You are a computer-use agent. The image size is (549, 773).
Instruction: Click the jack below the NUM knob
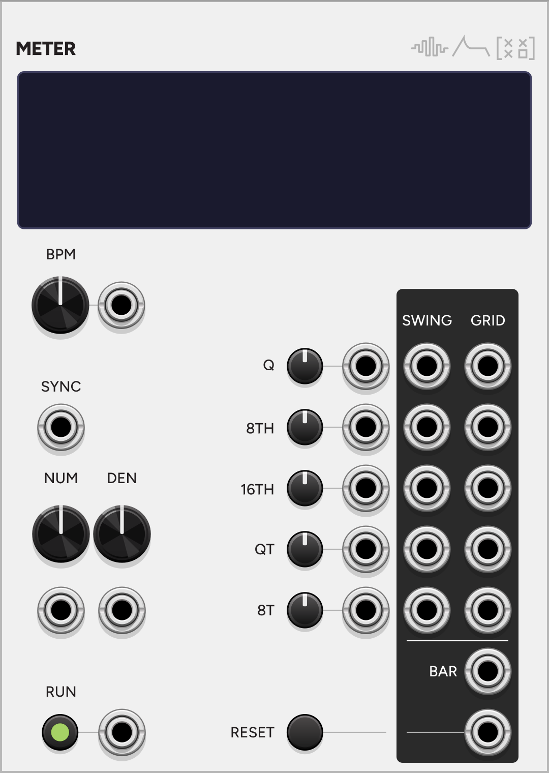click(61, 610)
